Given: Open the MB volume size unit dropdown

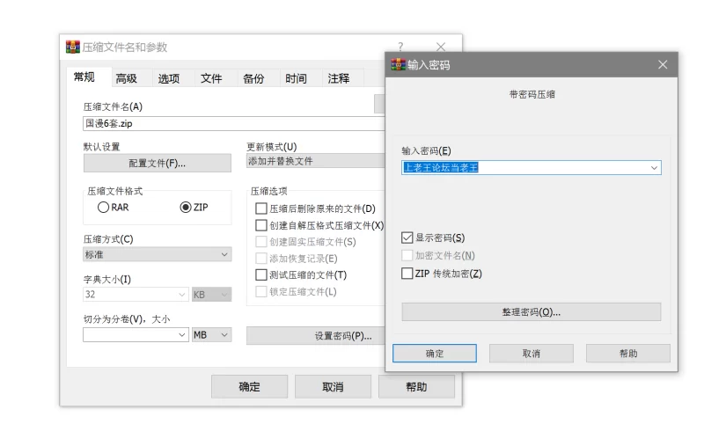Looking at the screenshot, I should click(x=211, y=335).
